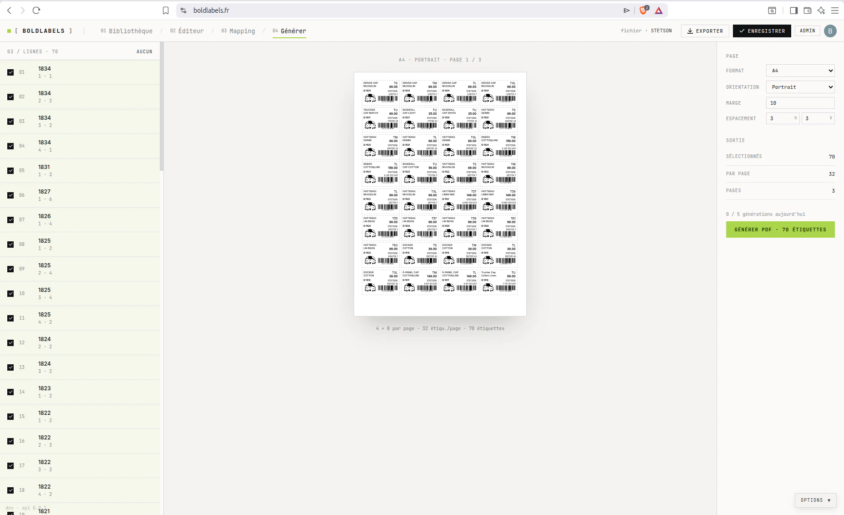Click the Marge input field
Image resolution: width=844 pixels, height=515 pixels.
pos(800,103)
